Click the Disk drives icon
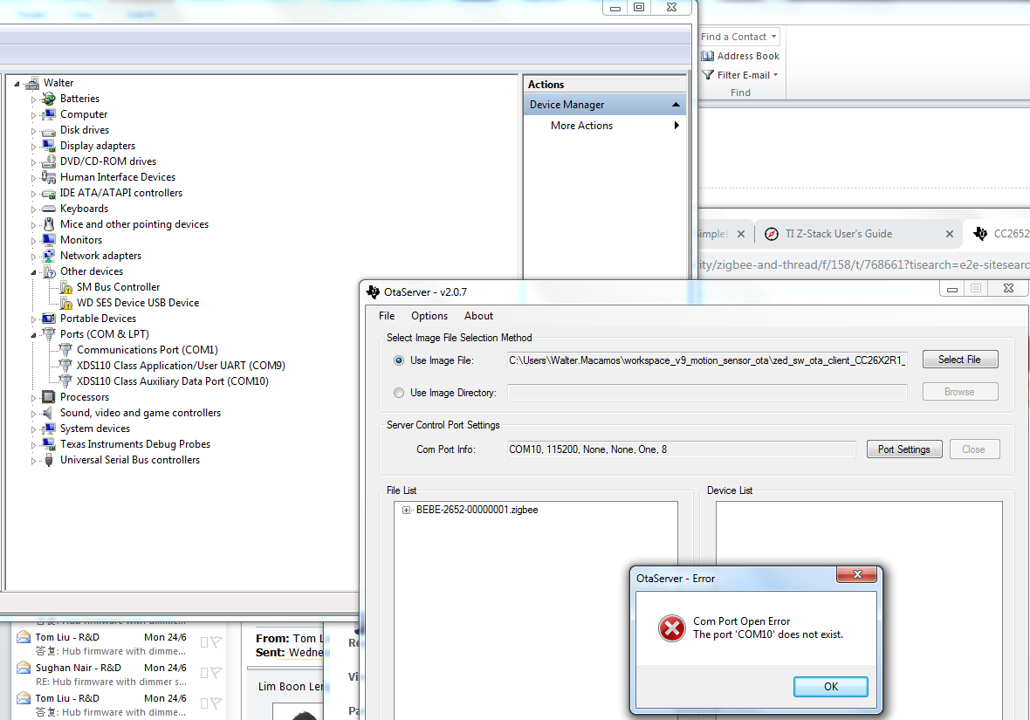 point(48,130)
